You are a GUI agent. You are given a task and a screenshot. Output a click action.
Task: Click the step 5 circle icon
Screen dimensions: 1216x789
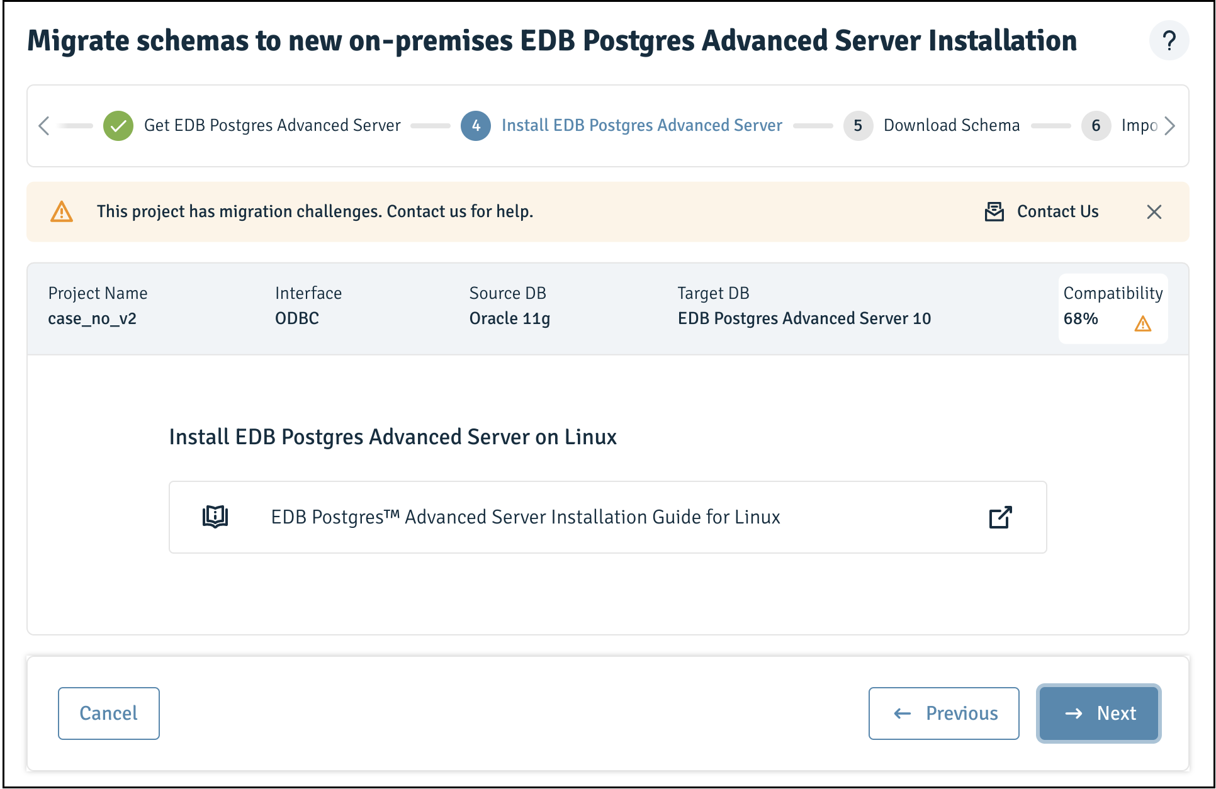click(858, 126)
